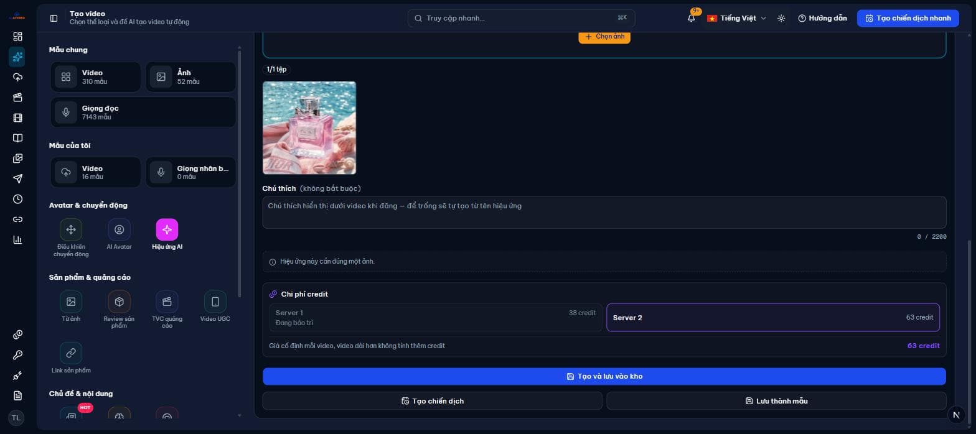Click into the Chú thích caption textbox
The image size is (976, 434).
point(604,212)
